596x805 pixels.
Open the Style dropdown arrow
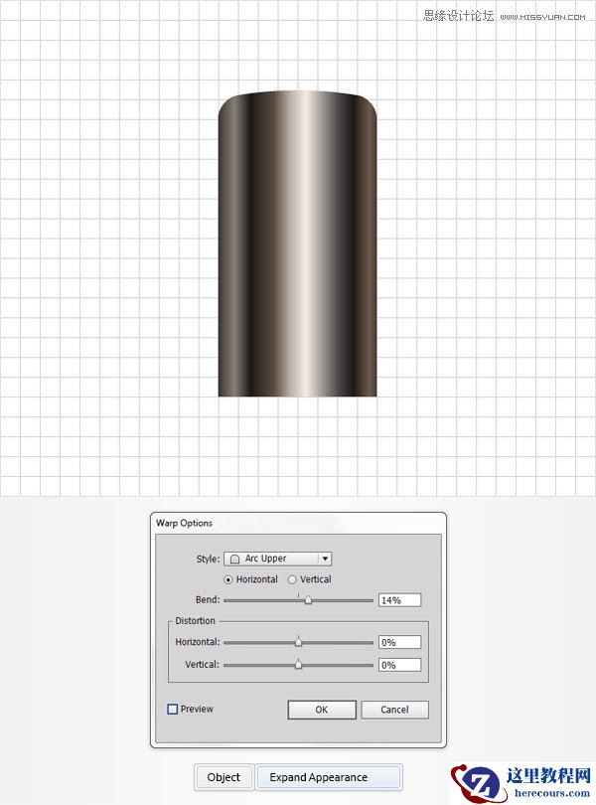point(325,559)
